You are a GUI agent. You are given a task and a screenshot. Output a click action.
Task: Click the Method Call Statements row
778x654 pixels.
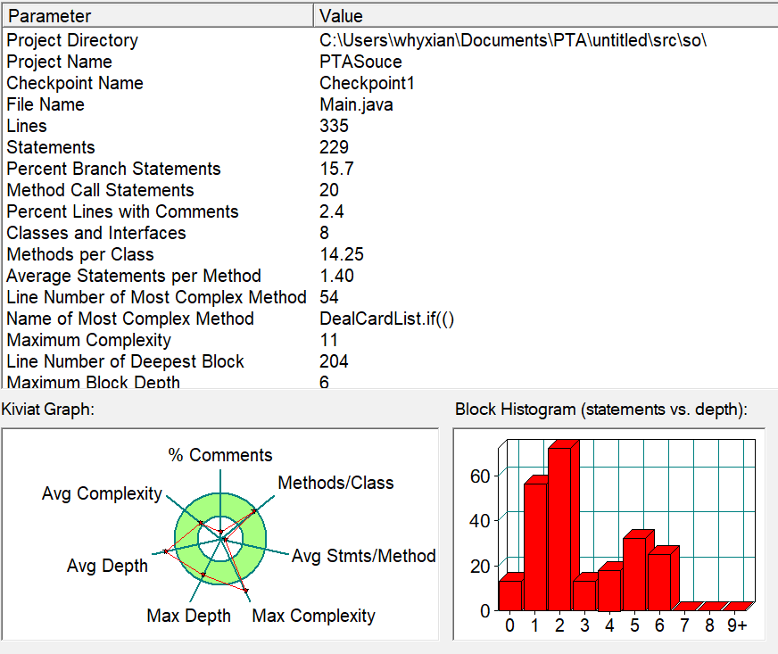[389, 190]
